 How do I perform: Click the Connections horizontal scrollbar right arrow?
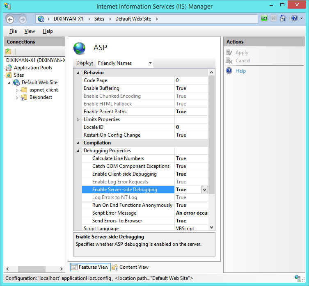61,269
